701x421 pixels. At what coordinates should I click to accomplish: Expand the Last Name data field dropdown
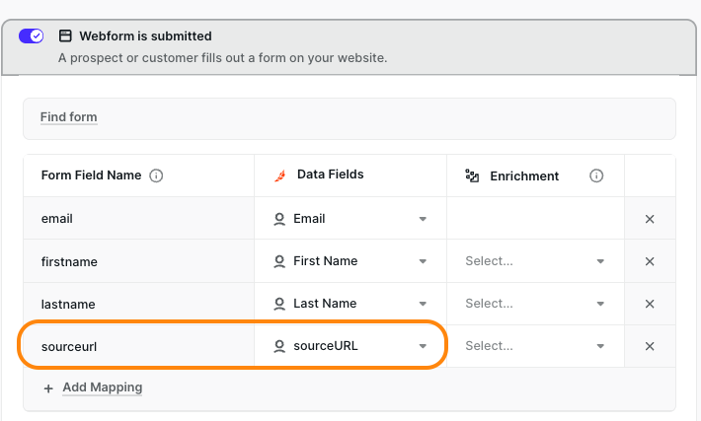422,304
